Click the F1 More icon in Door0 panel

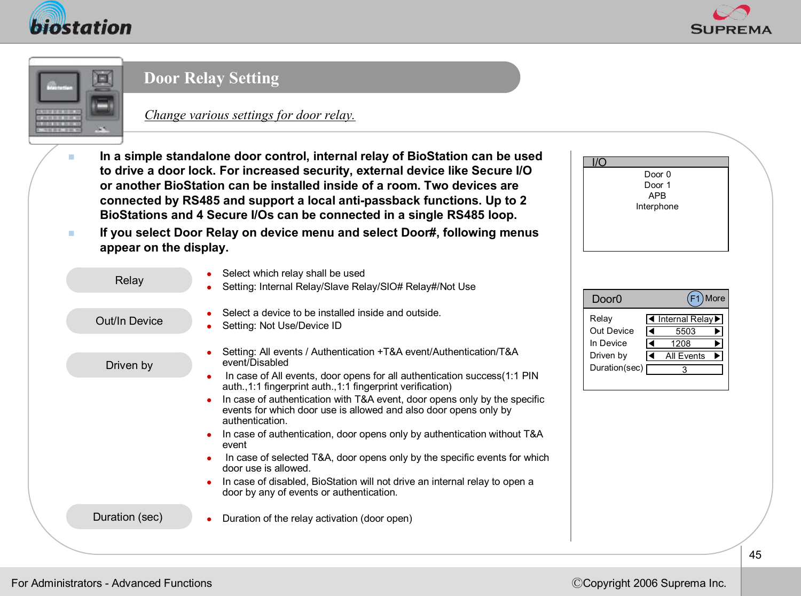(x=695, y=299)
